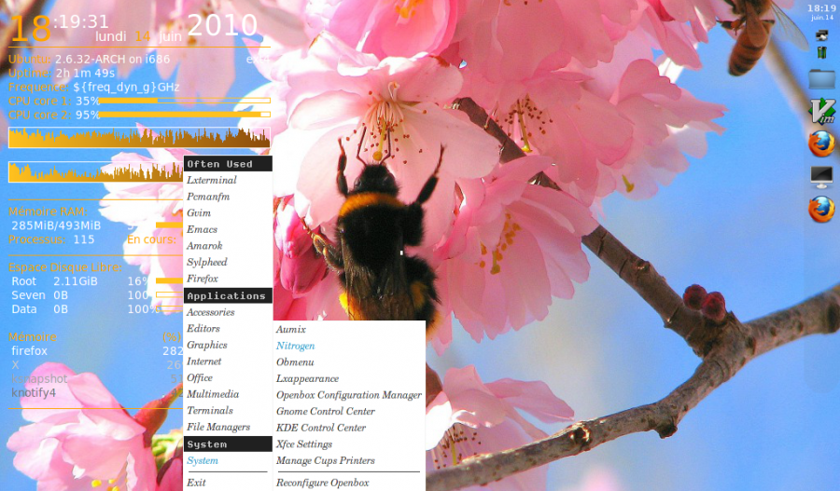Viewport: 840px width, 491px height.
Task: Open the folder icon in the right dock
Action: click(x=821, y=79)
